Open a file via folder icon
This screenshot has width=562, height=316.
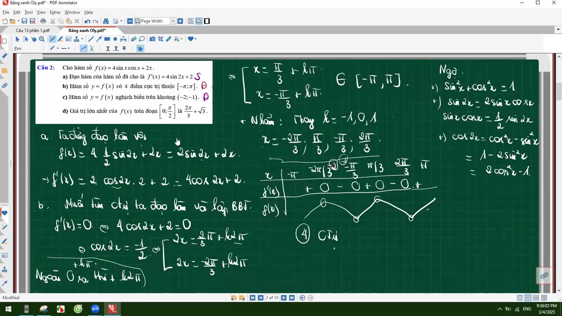click(12, 21)
